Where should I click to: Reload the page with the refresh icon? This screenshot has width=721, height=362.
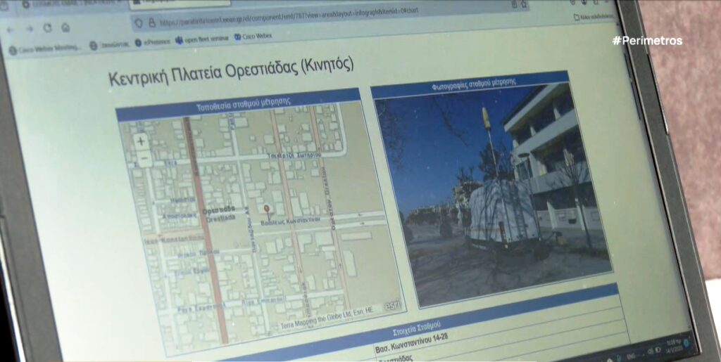(47, 28)
